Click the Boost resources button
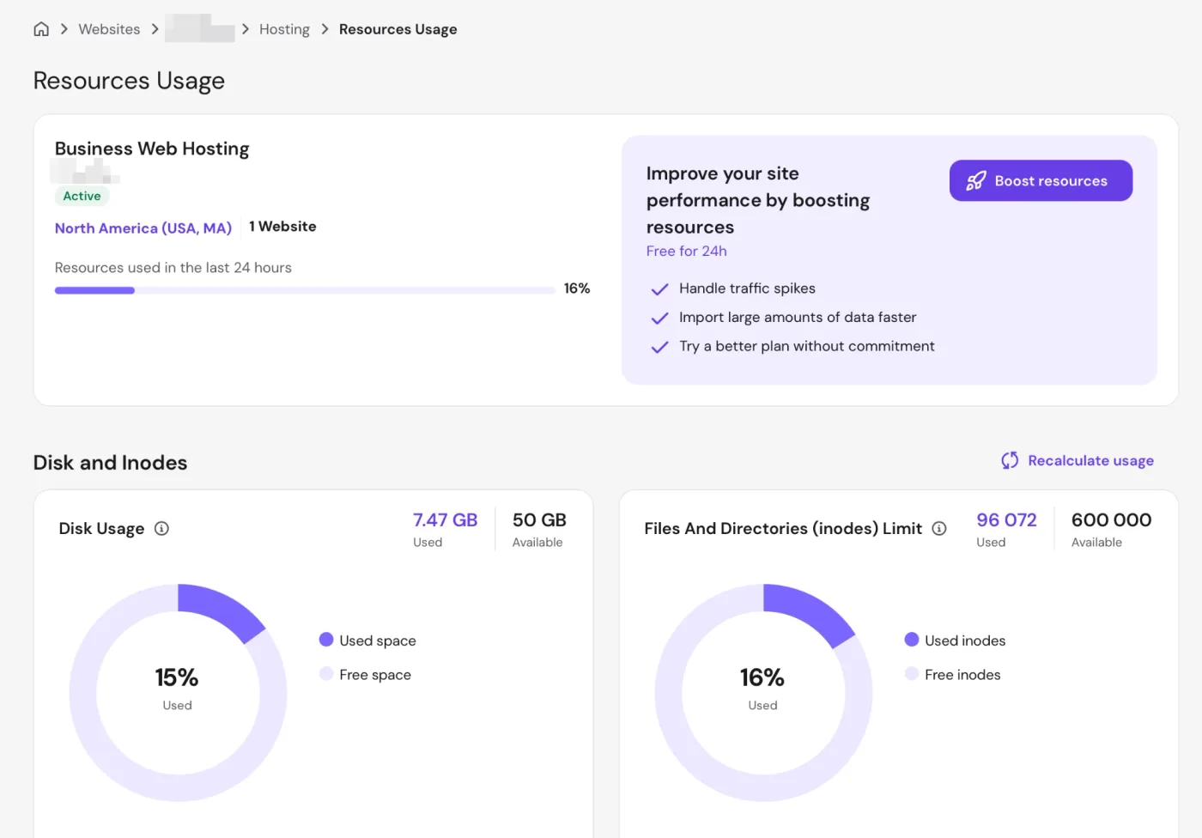Viewport: 1202px width, 838px height. [x=1041, y=180]
